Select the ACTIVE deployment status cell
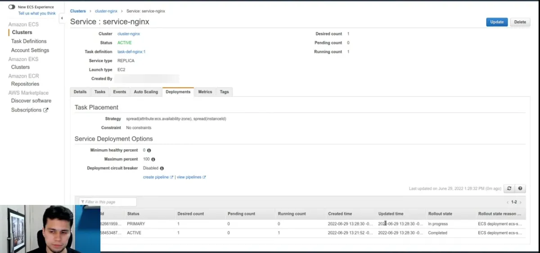Viewport: 540px width, 253px height. [x=135, y=233]
